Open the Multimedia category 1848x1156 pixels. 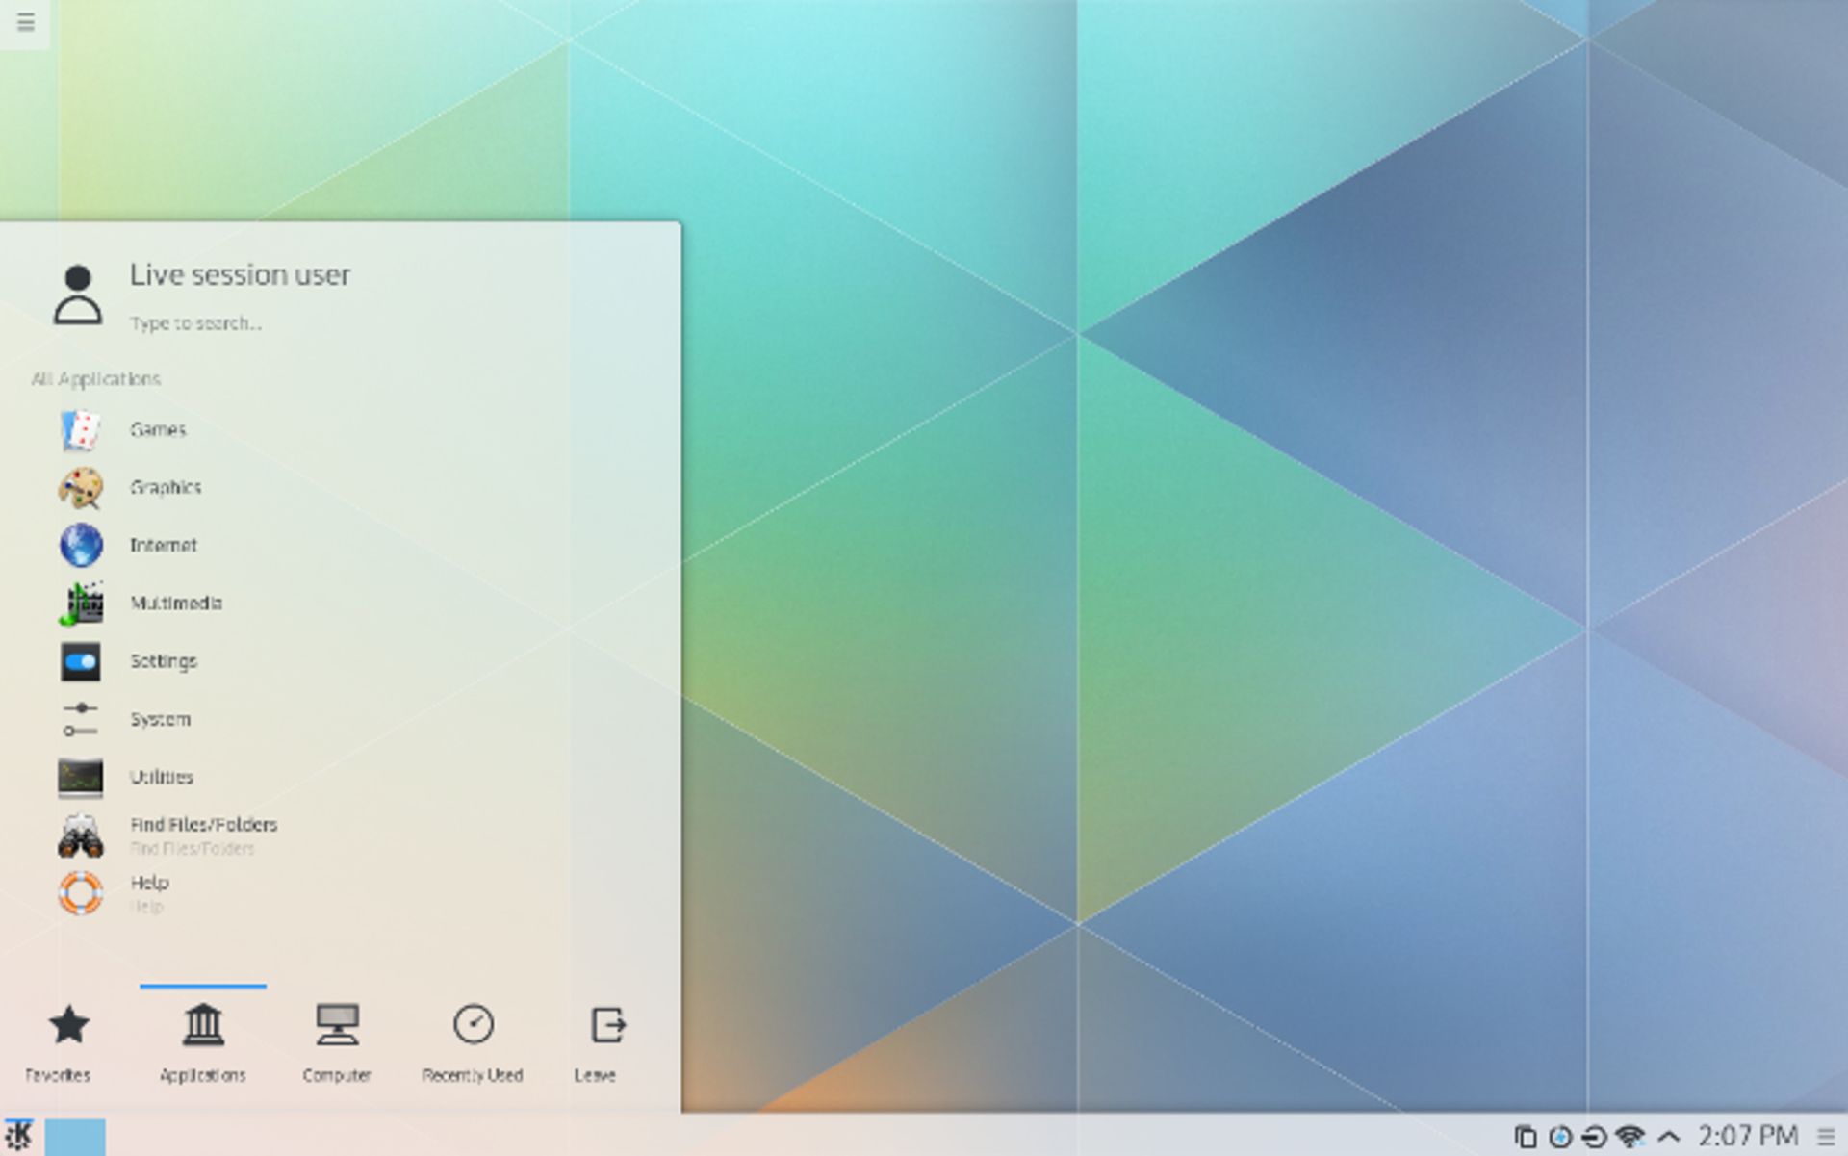(176, 604)
